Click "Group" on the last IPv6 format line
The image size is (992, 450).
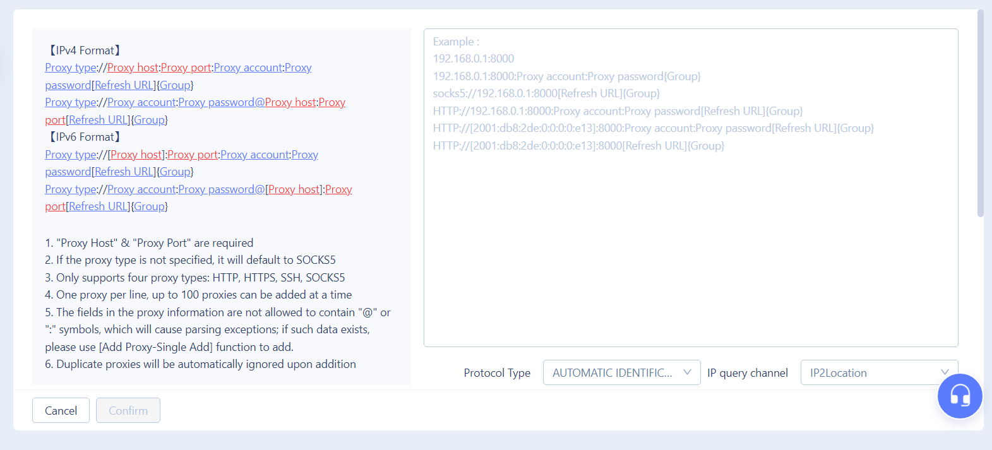click(x=150, y=207)
